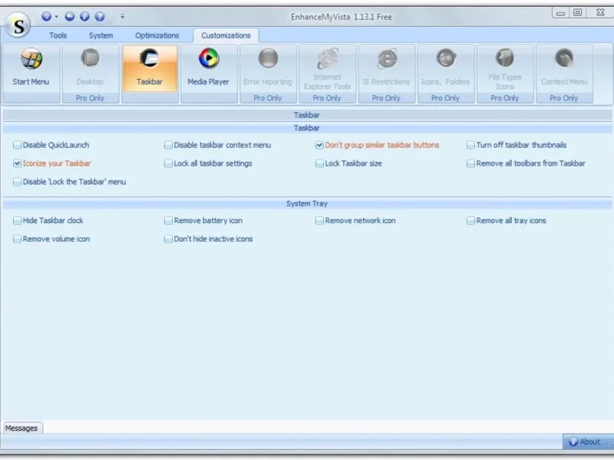614x460 pixels.
Task: Enable Remove battery icon checkbox
Action: click(168, 221)
